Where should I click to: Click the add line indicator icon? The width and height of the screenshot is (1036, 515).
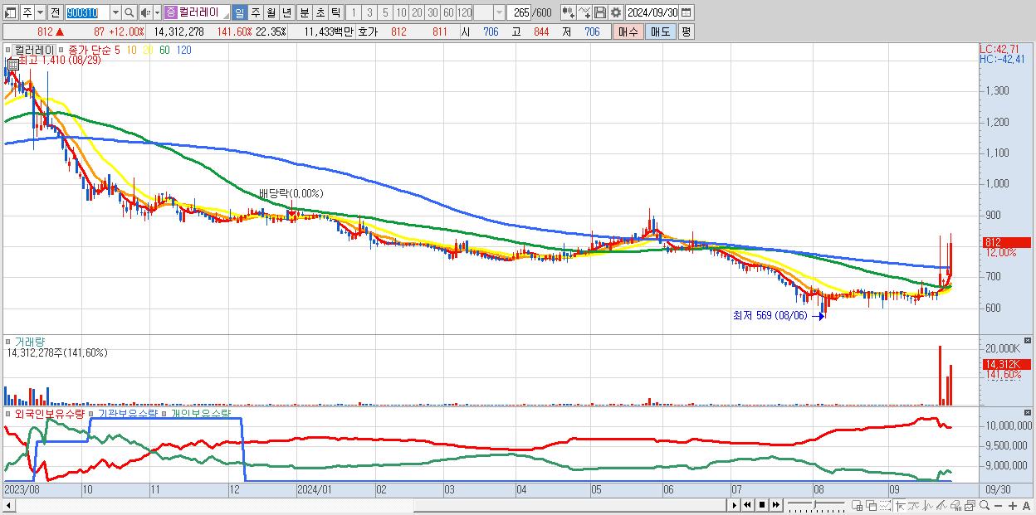(584, 12)
